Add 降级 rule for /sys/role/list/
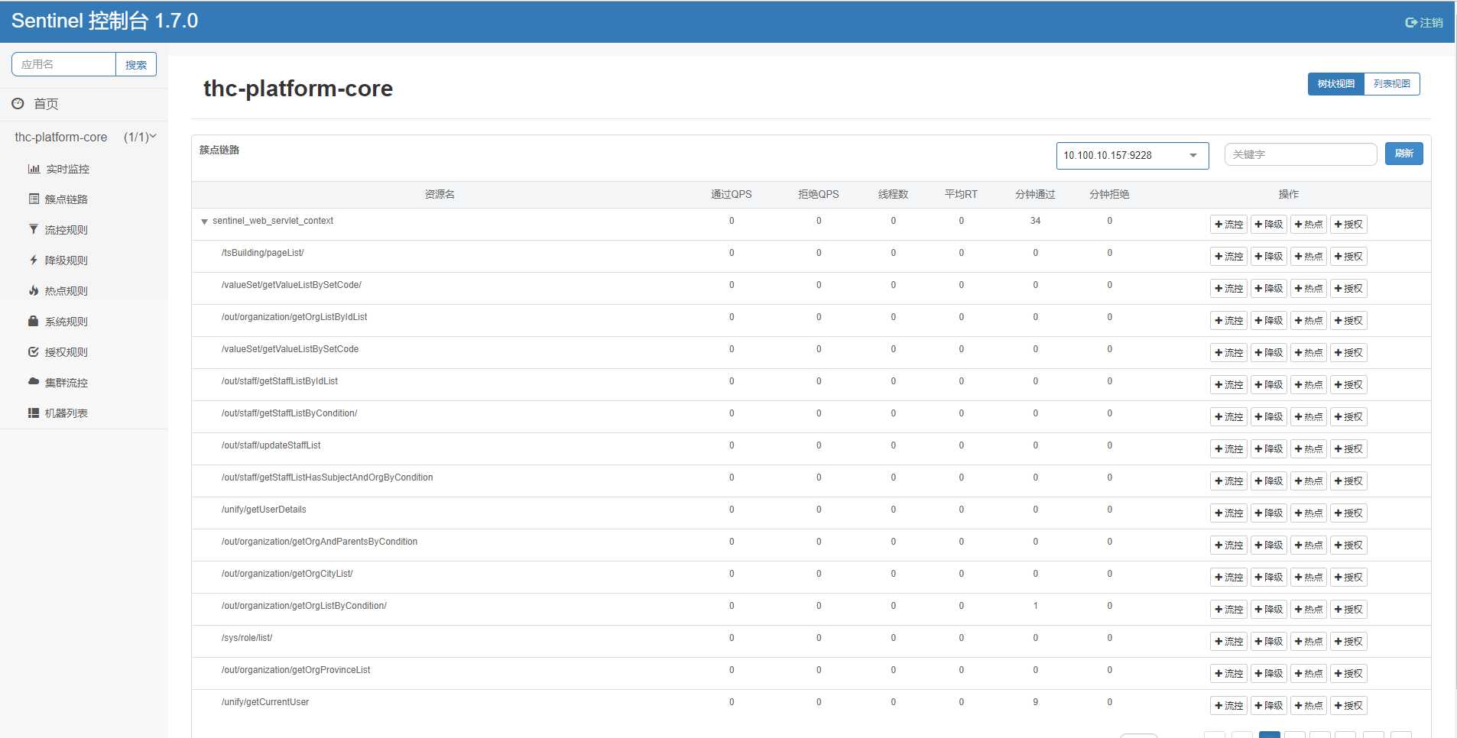 [1269, 642]
